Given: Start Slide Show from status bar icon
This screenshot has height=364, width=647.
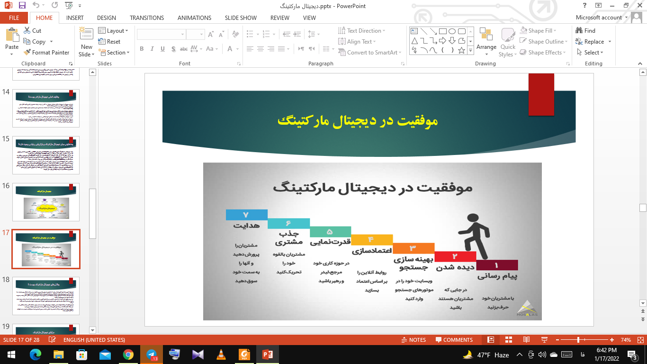Looking at the screenshot, I should click(x=544, y=340).
